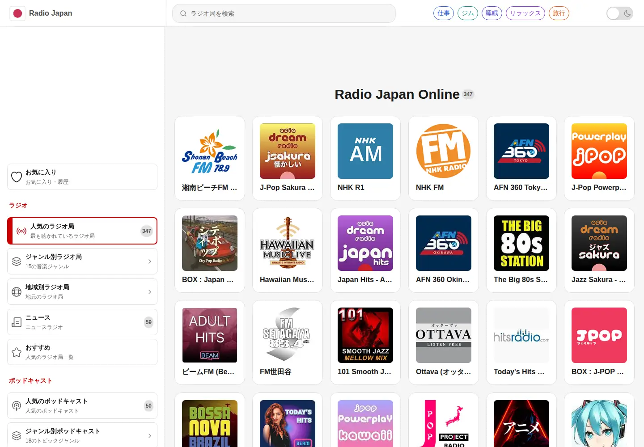This screenshot has height=447, width=644.
Task: Click the heart icon for お気に入り
Action: point(17,177)
